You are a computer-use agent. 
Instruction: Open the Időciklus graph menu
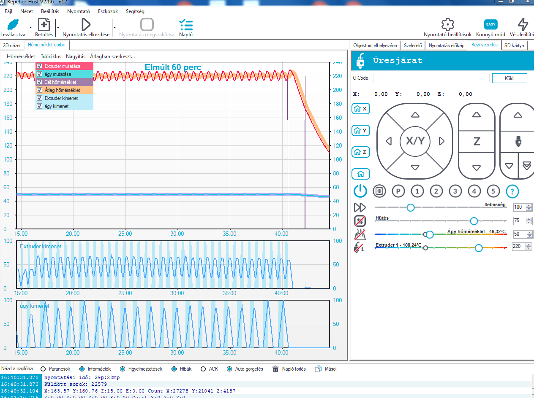pyautogui.click(x=51, y=56)
